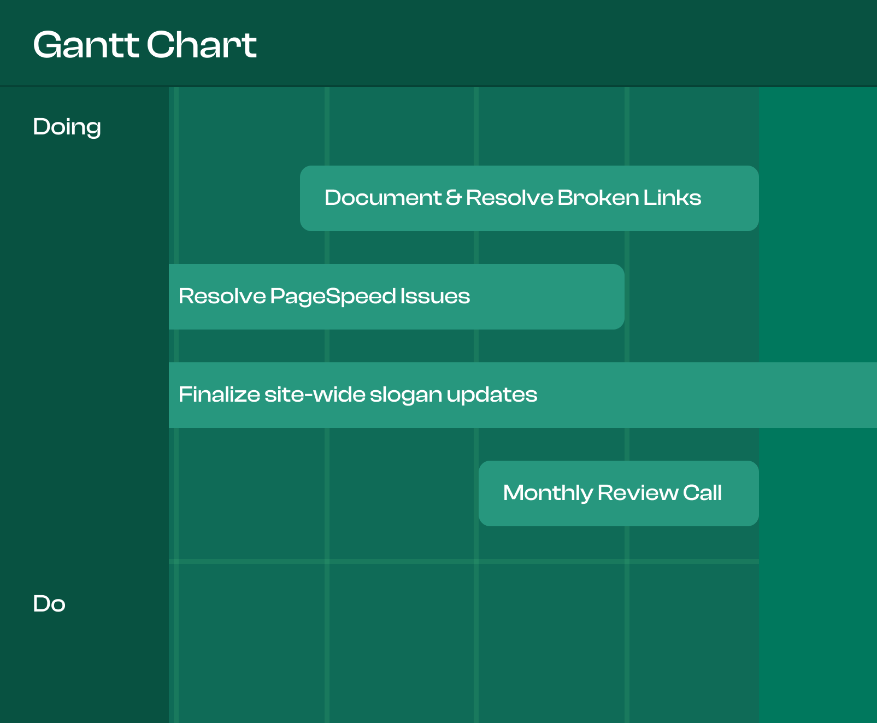Click the Resolve PageSpeed Issues task bar
This screenshot has width=877, height=723.
[396, 296]
